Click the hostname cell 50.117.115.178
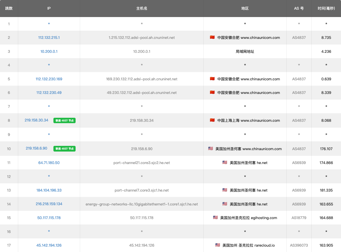The image size is (341, 252). 142,218
